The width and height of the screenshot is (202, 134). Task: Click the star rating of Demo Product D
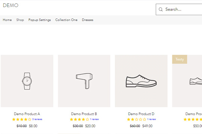(137, 119)
